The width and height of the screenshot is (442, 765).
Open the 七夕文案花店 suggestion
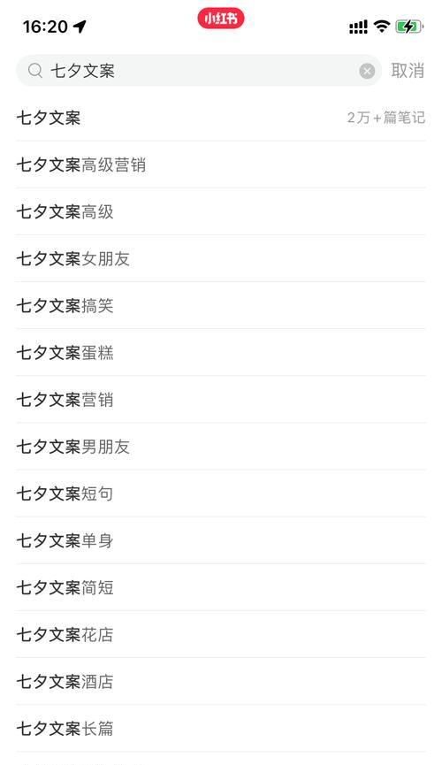(221, 634)
